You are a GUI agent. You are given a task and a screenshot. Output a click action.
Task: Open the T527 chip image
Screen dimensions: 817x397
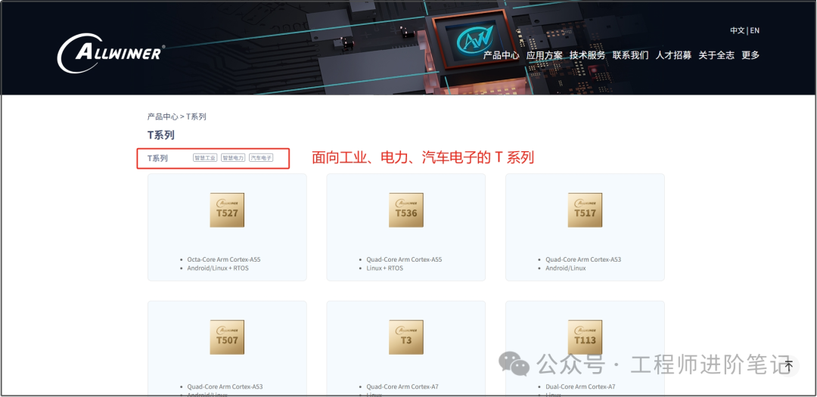click(x=227, y=209)
